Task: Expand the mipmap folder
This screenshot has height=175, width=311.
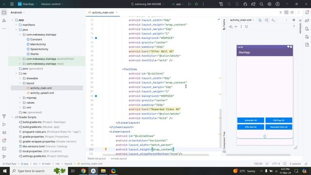Action: [20, 98]
